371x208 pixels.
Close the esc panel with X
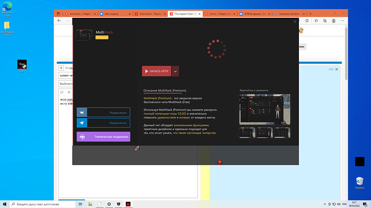pos(337,69)
